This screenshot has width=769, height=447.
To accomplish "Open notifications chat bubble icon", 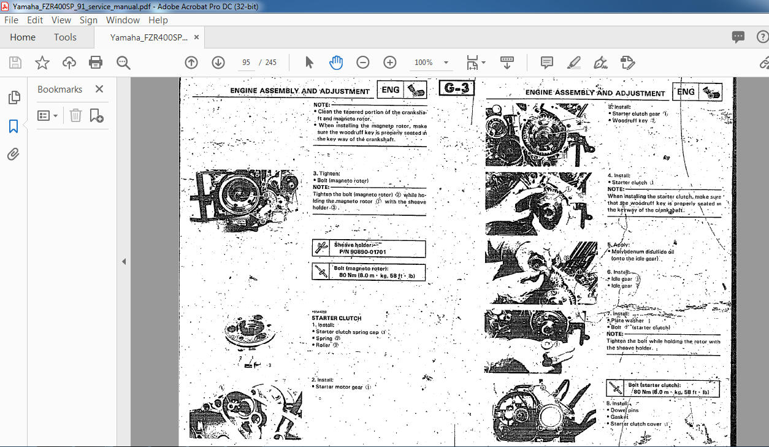I will click(738, 37).
